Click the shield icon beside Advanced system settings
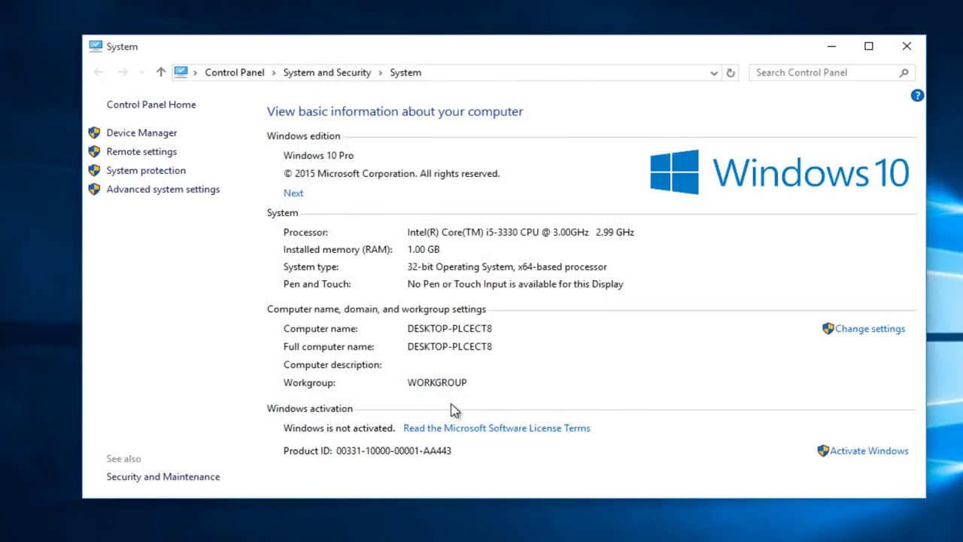963x542 pixels. click(x=94, y=189)
